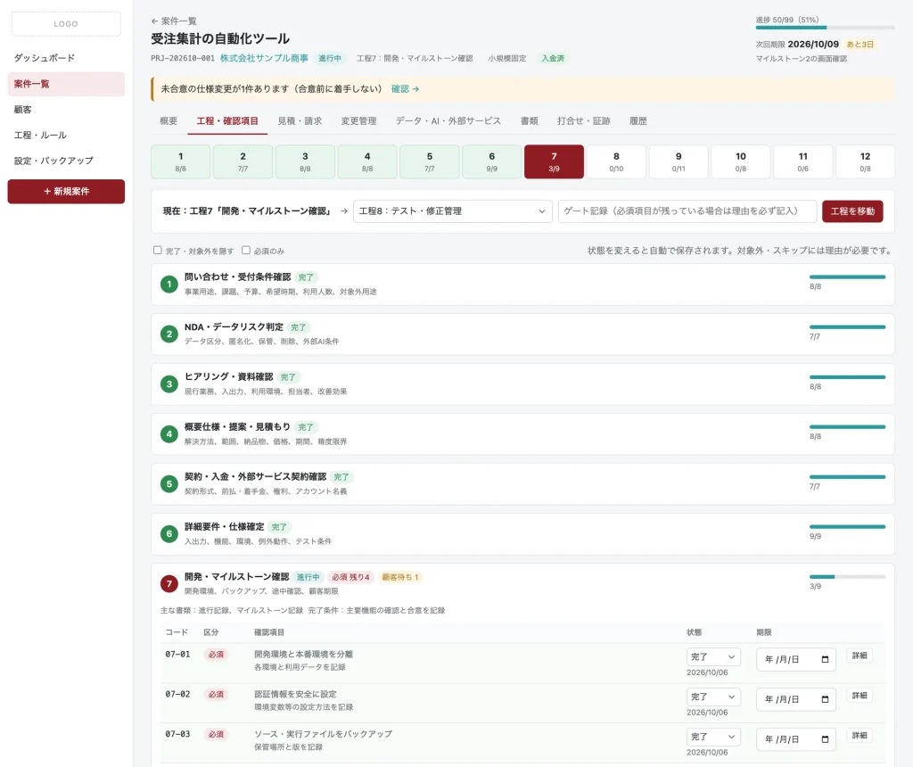Click the project ID PRJ-202610-001

point(182,58)
